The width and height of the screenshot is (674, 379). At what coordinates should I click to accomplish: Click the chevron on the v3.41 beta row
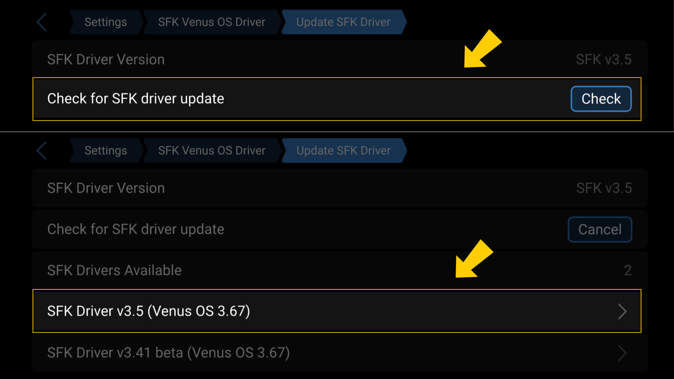[623, 353]
